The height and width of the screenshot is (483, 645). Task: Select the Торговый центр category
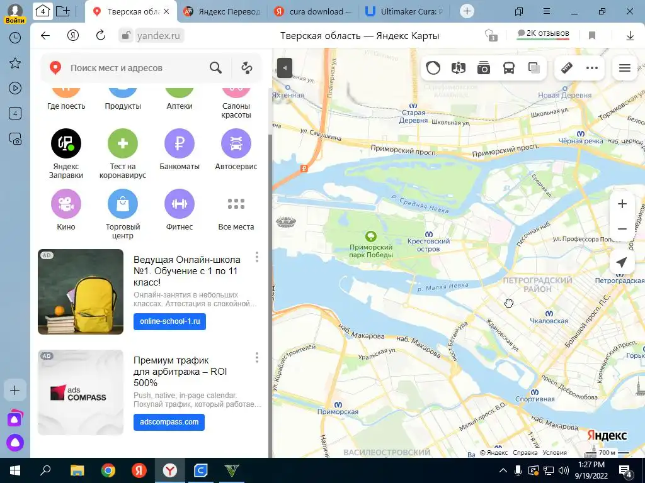123,204
